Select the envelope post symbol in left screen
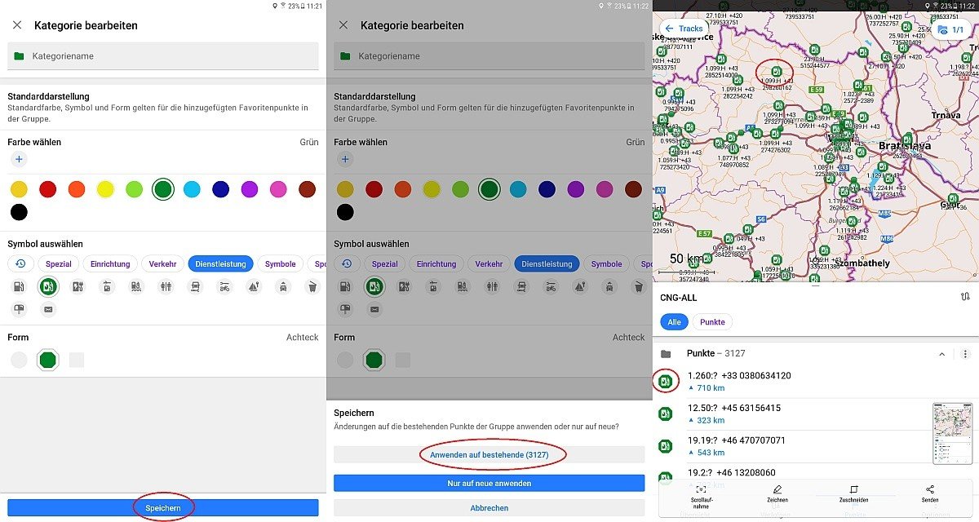Screen dimensions: 979x522 48,309
